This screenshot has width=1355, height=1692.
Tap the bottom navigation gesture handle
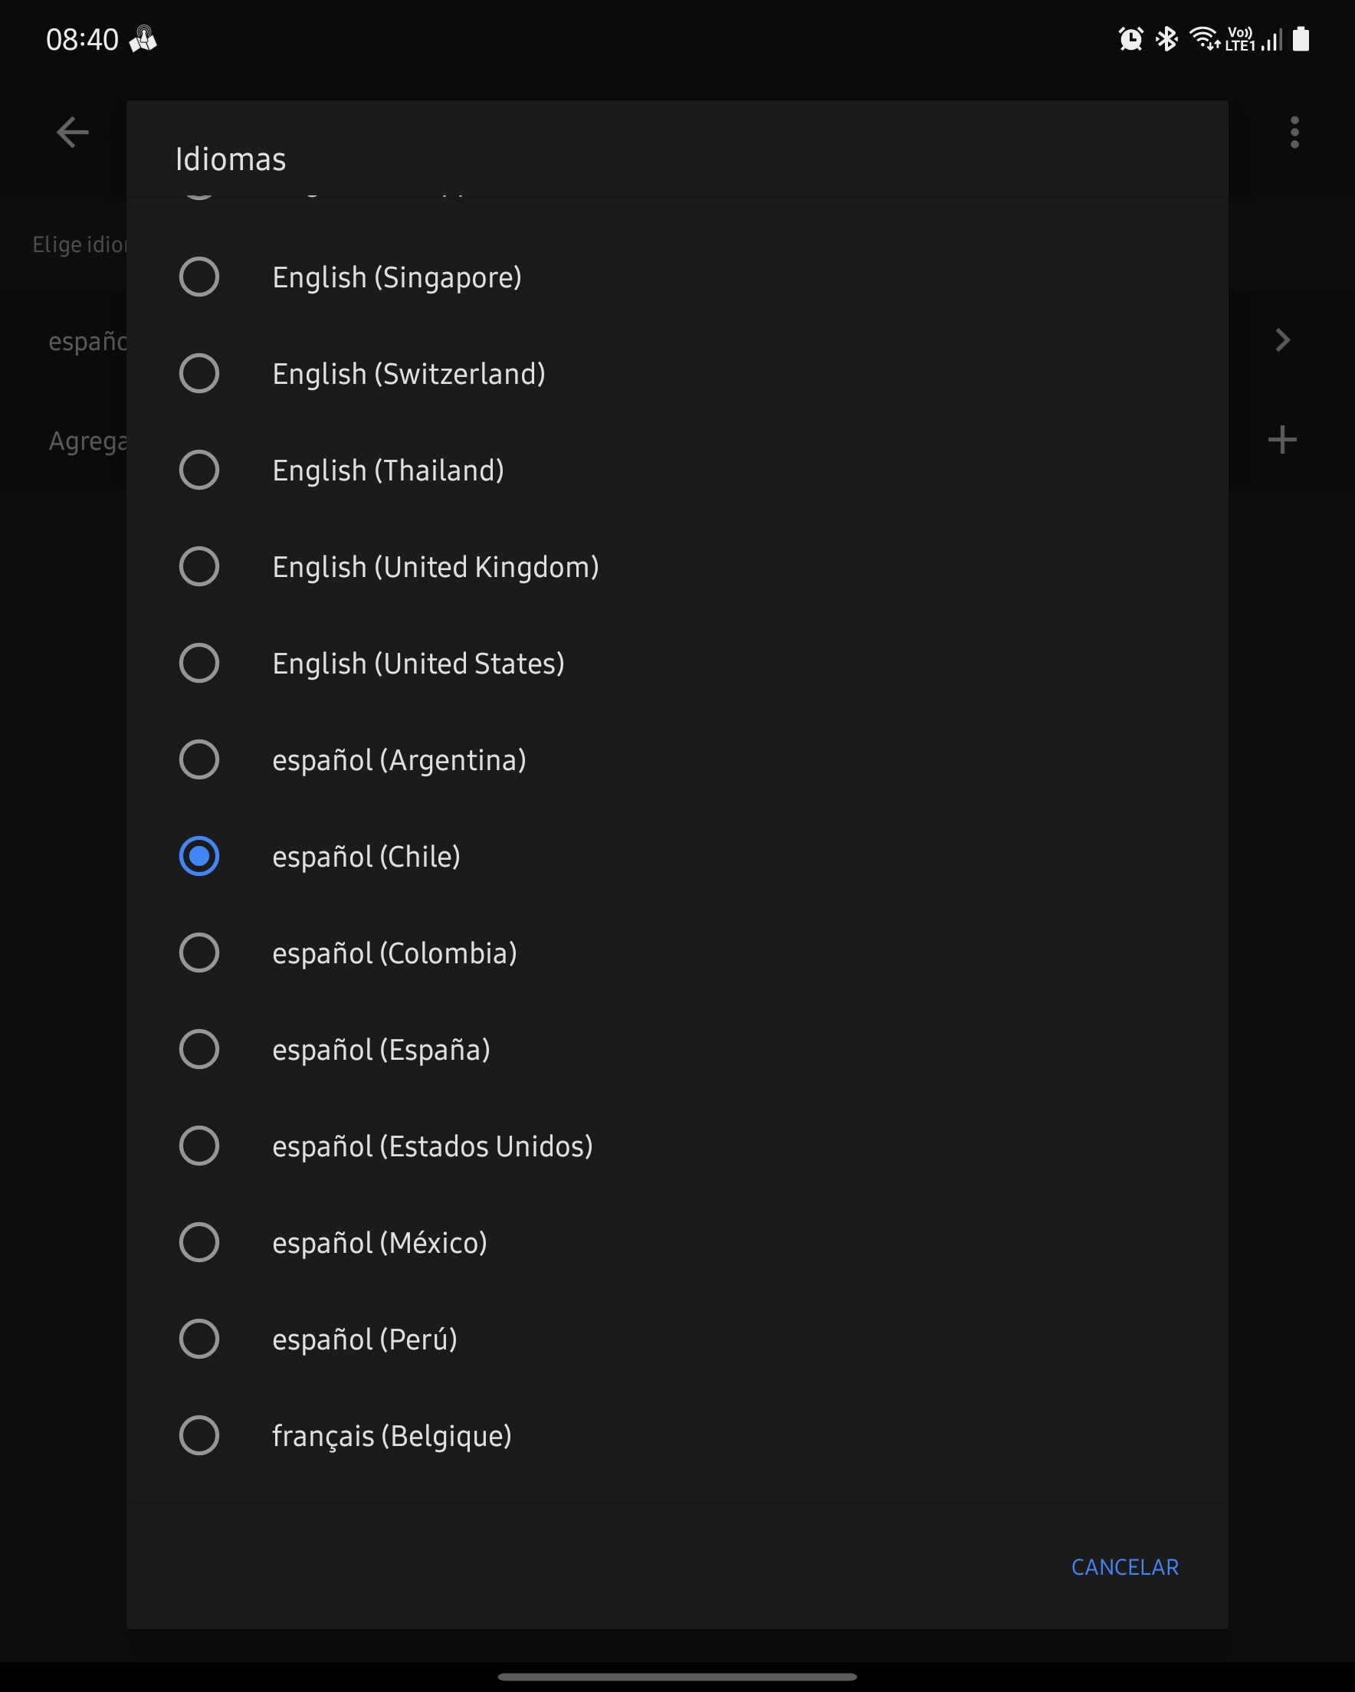pyautogui.click(x=677, y=1677)
